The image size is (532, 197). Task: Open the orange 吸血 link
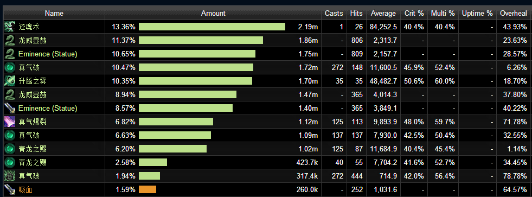pos(25,189)
